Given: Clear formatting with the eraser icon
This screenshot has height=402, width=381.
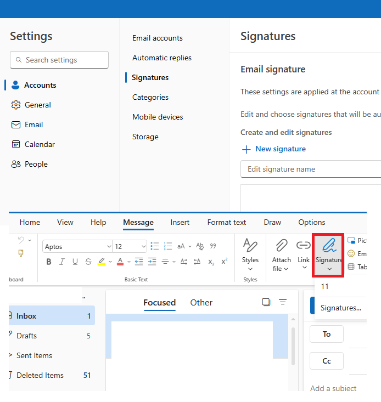Looking at the screenshot, I should pyautogui.click(x=200, y=246).
